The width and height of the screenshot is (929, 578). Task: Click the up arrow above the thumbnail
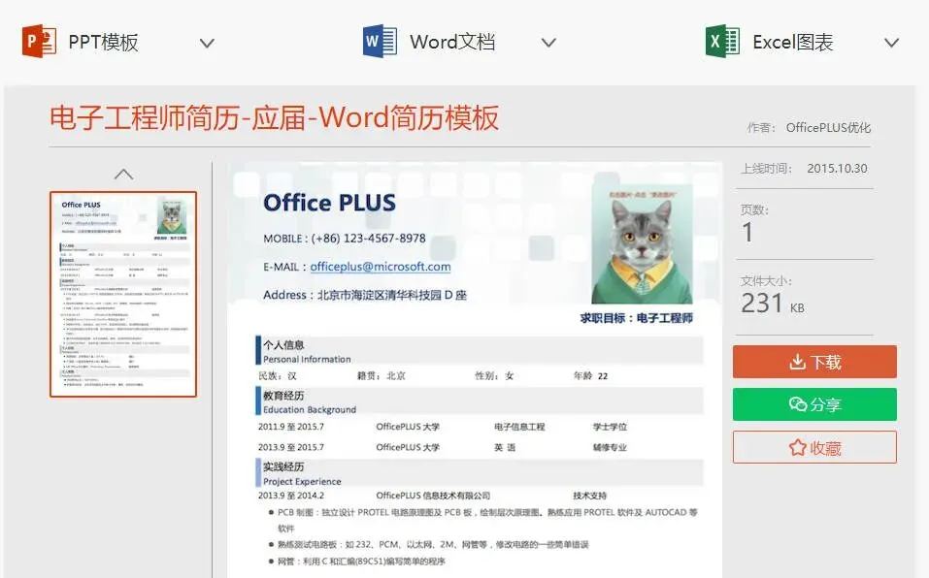point(123,174)
